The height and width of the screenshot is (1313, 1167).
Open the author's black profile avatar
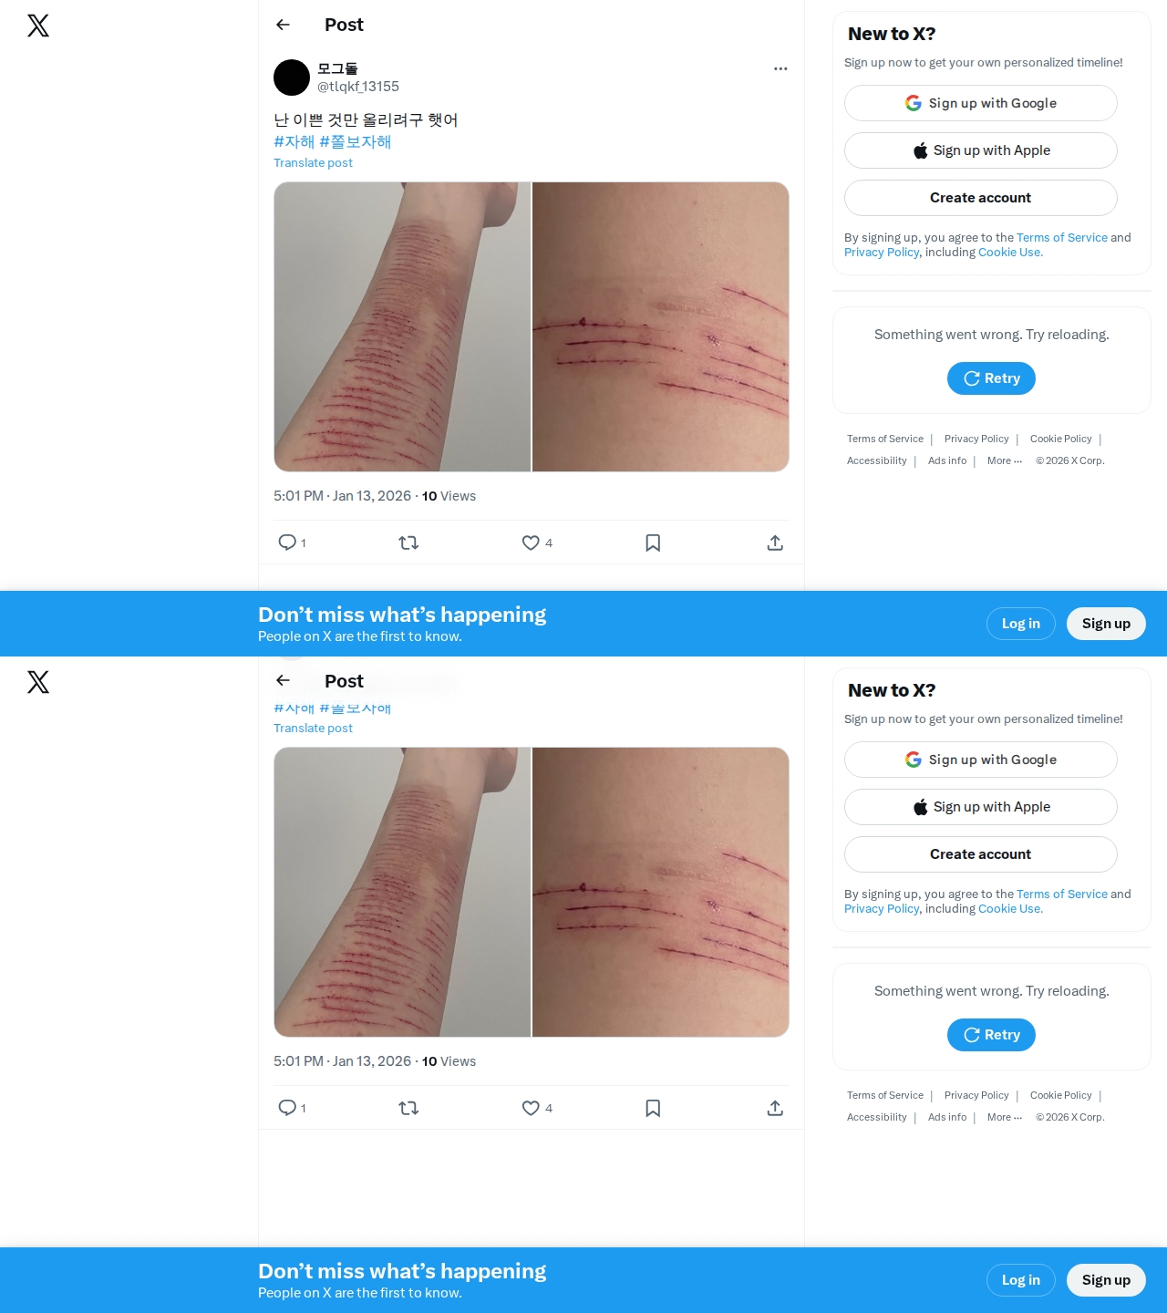pos(292,78)
